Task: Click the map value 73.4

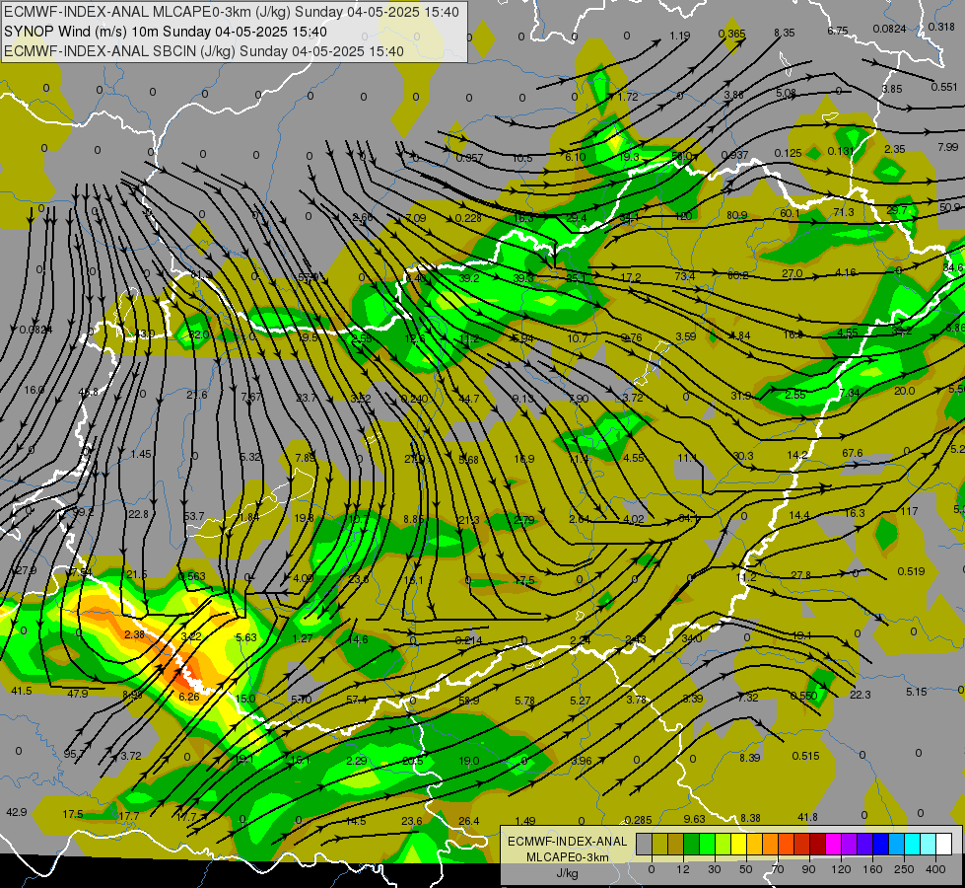Action: (x=684, y=276)
